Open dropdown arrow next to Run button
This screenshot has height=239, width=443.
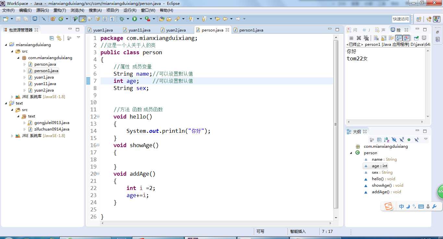click(141, 19)
